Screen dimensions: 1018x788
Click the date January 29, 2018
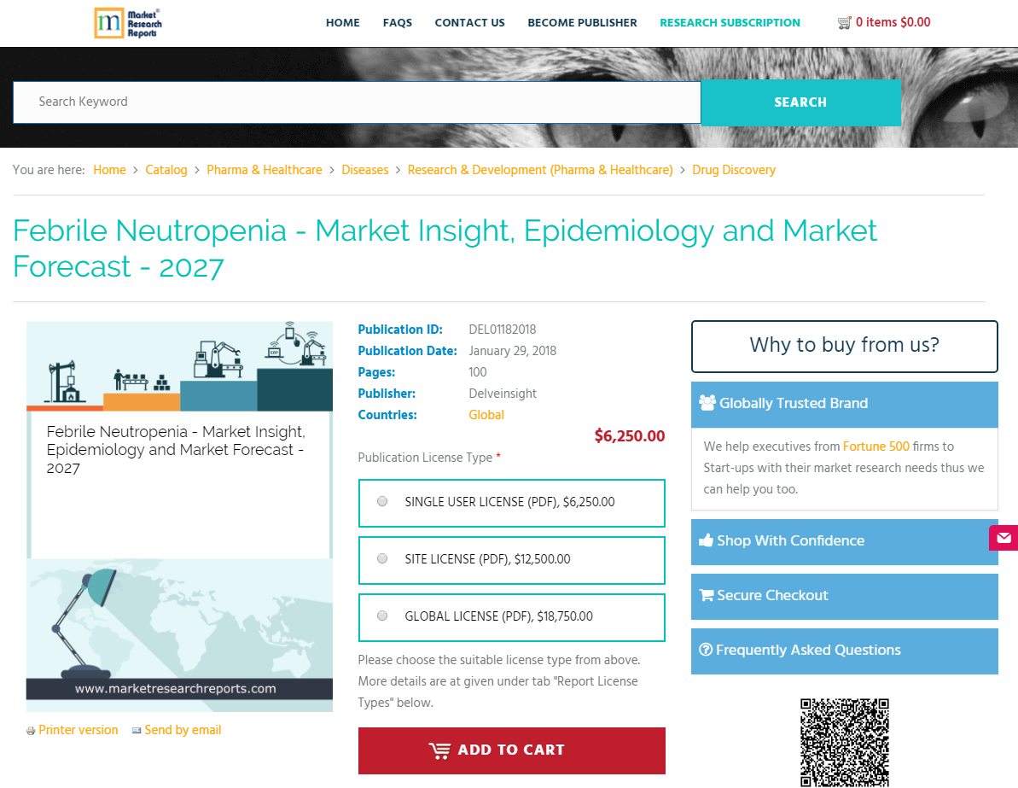[x=512, y=351]
